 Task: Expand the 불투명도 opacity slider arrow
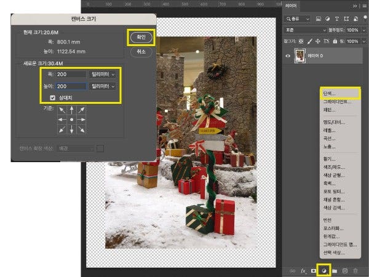click(x=364, y=30)
